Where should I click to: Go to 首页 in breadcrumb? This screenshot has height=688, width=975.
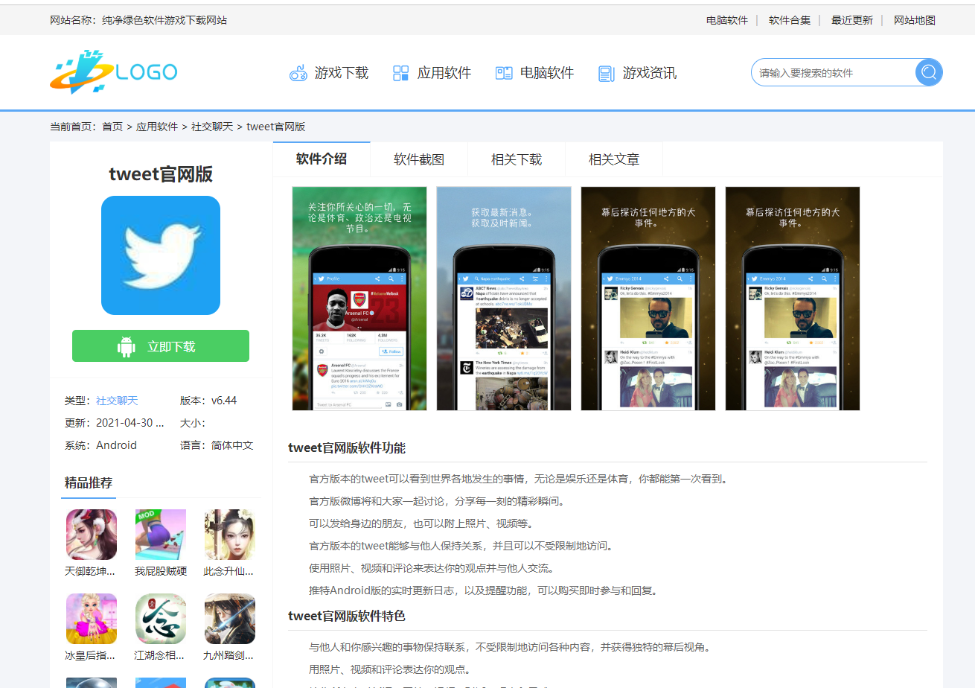pyautogui.click(x=112, y=127)
